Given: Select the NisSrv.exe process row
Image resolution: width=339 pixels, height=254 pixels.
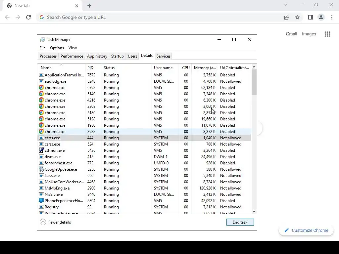Looking at the screenshot, I should tap(144, 194).
